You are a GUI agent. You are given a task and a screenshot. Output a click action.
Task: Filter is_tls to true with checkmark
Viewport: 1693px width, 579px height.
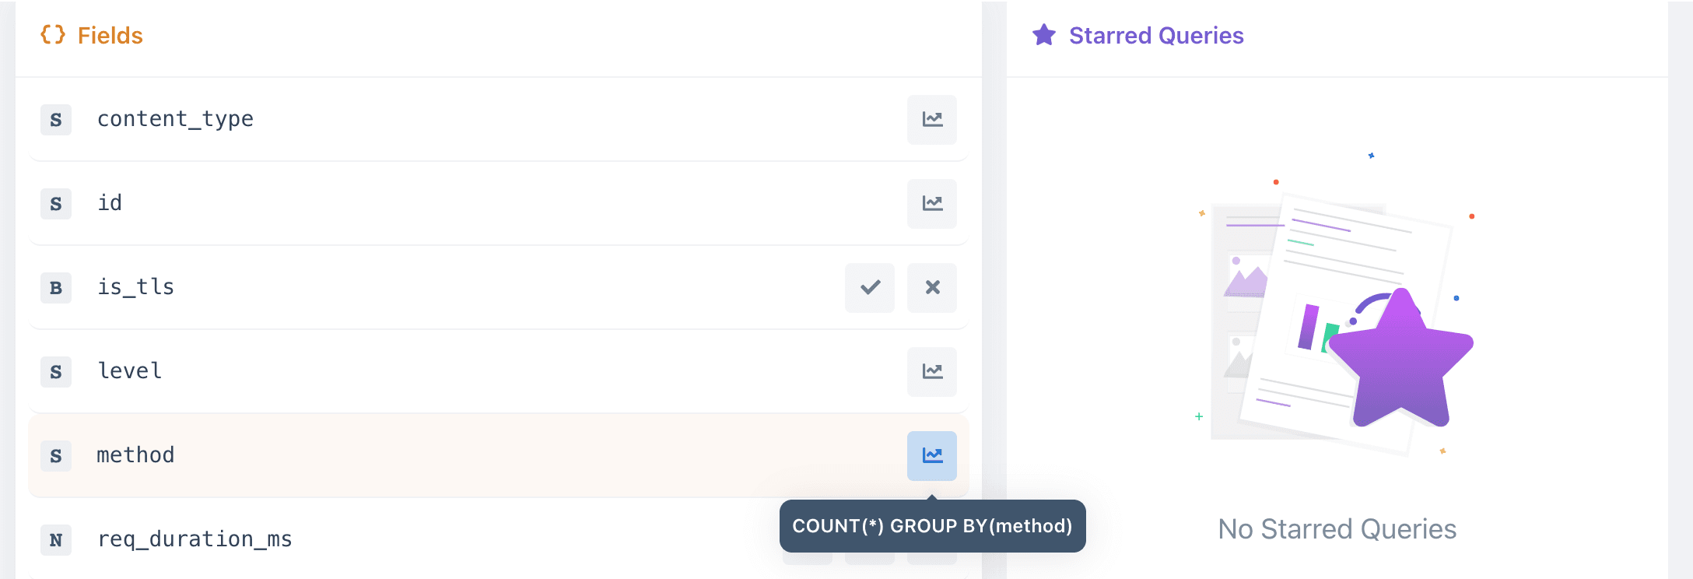870,288
